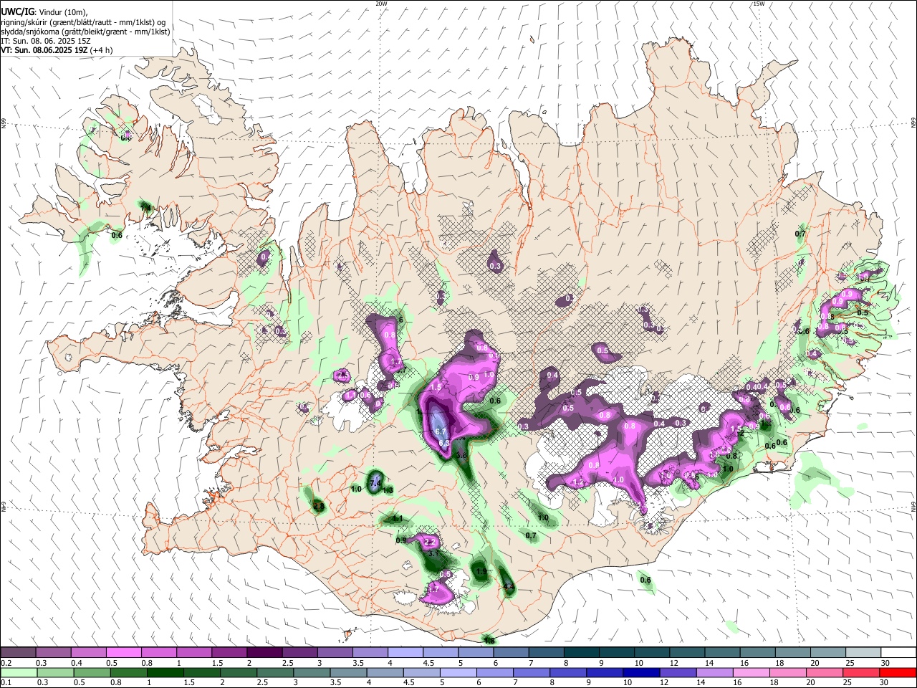917x688 pixels.
Task: Click the bright pink swatch at top-scale 0.5
Action: 123,652
